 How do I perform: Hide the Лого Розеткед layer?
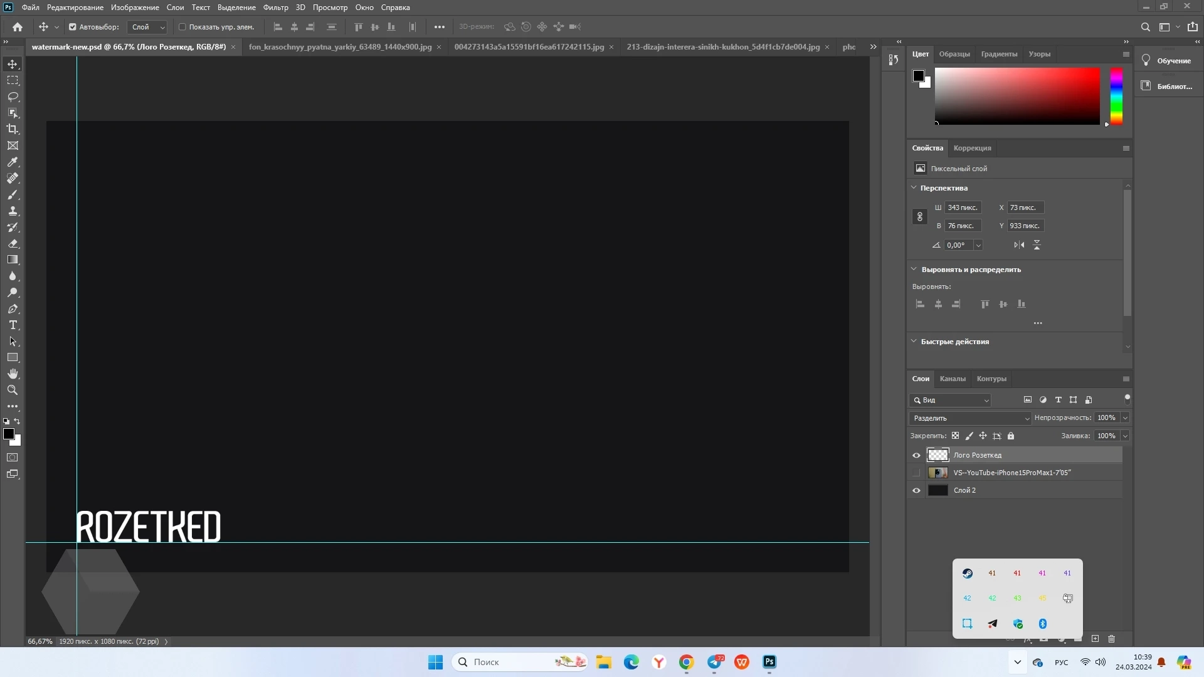[916, 455]
